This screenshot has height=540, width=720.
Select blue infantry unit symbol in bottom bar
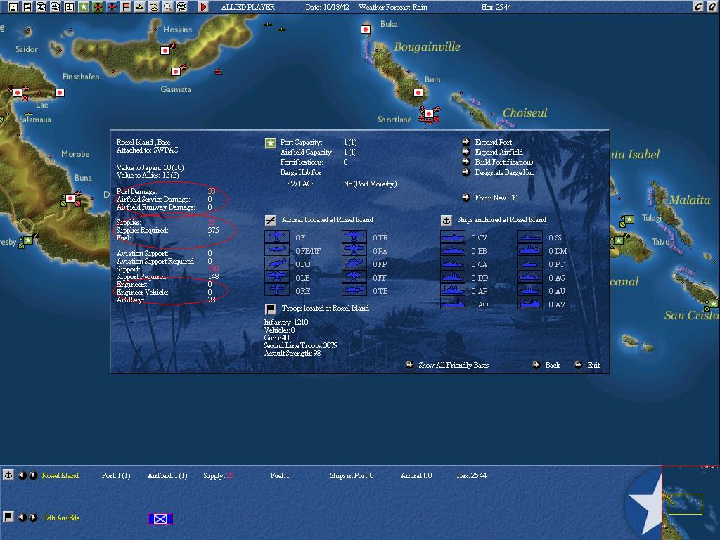pyautogui.click(x=160, y=519)
